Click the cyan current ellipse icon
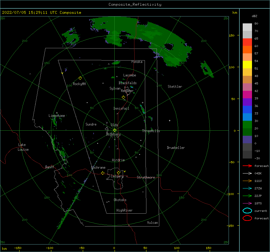The image size is (270, 252). pyautogui.click(x=247, y=211)
